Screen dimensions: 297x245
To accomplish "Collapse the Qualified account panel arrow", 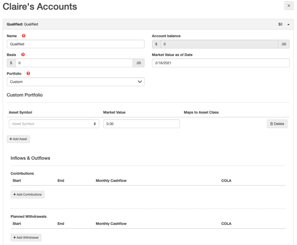I will click(x=288, y=25).
